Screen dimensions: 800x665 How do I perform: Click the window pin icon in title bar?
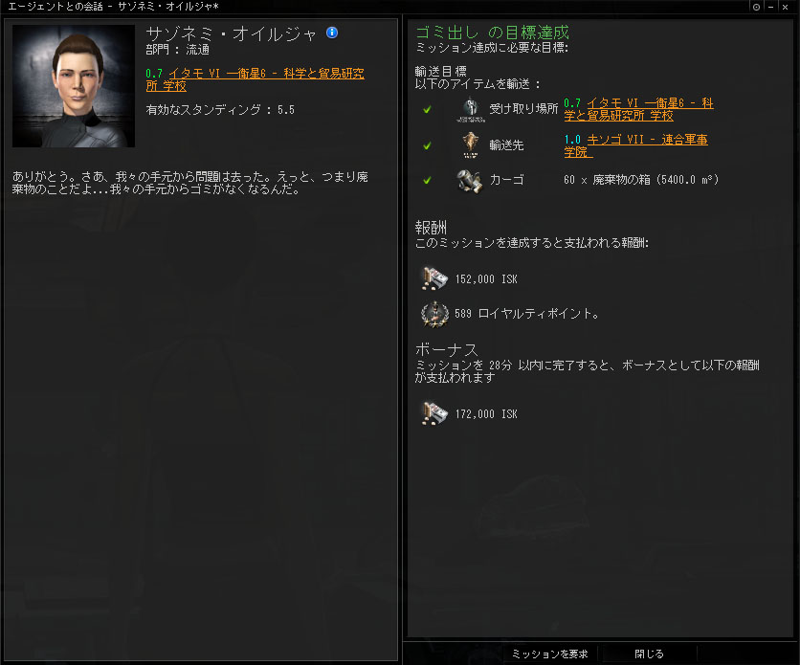756,7
